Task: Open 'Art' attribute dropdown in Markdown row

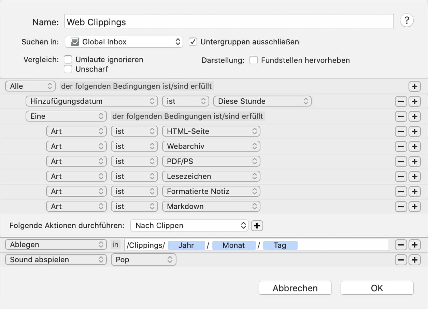Action: click(76, 207)
